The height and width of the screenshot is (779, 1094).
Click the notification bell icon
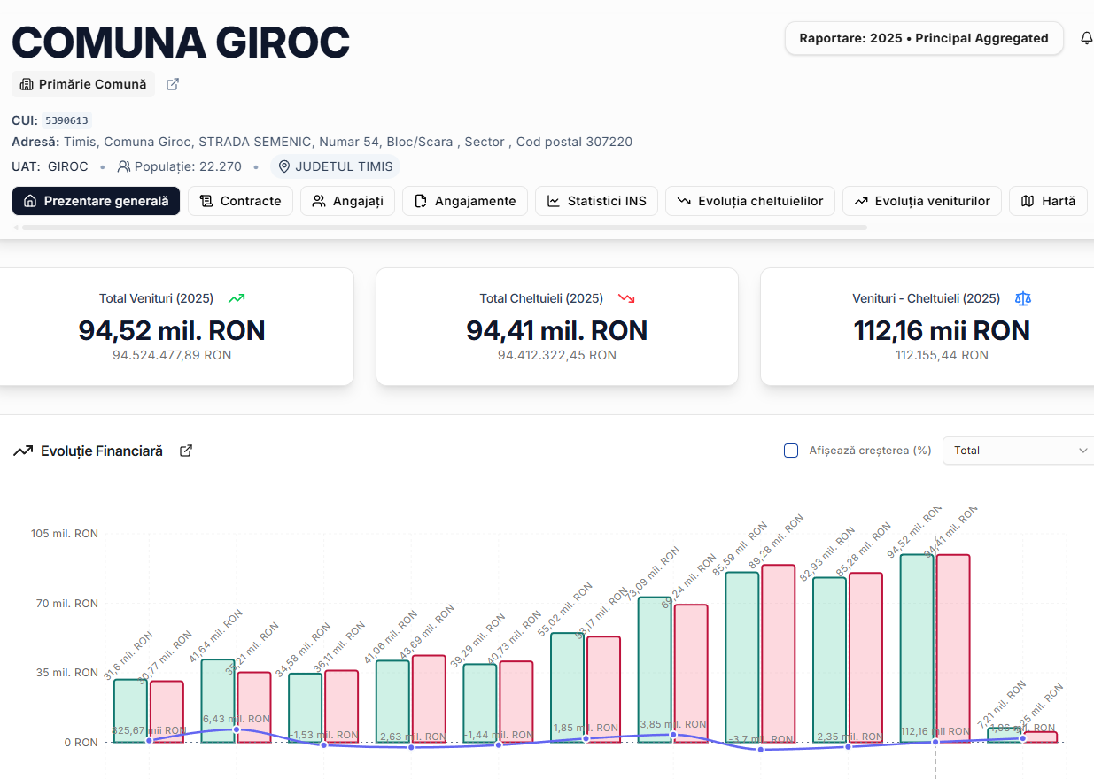click(1086, 38)
